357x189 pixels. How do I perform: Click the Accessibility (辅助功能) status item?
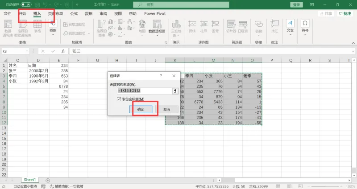tap(66, 186)
